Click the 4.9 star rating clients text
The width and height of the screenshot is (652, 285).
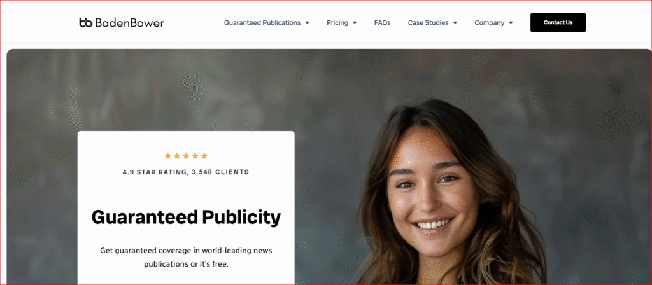186,172
